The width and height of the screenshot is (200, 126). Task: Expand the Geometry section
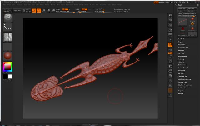[182, 44]
